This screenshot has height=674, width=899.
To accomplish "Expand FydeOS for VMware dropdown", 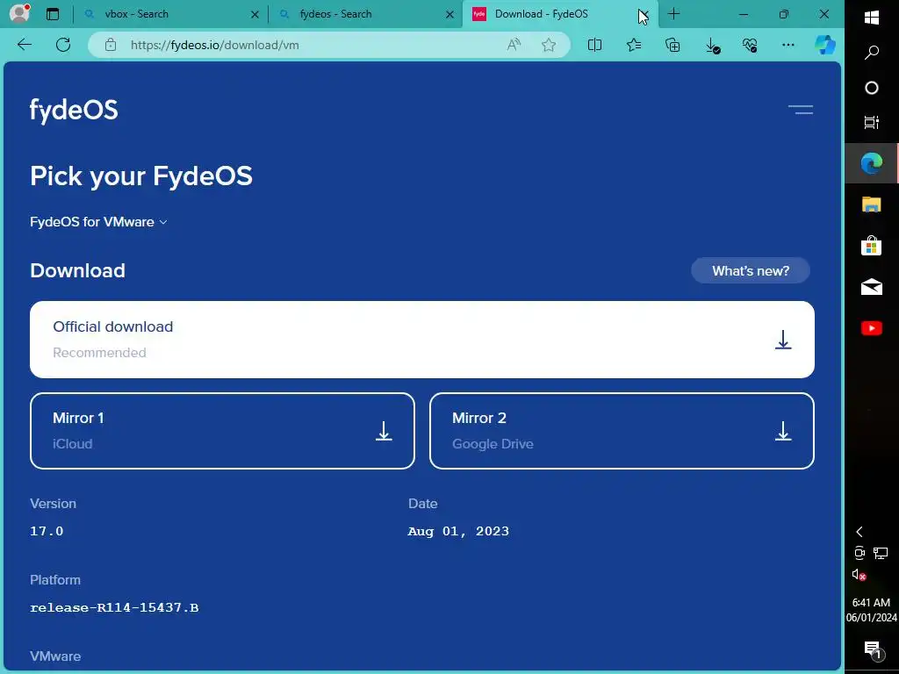I will click(x=98, y=222).
